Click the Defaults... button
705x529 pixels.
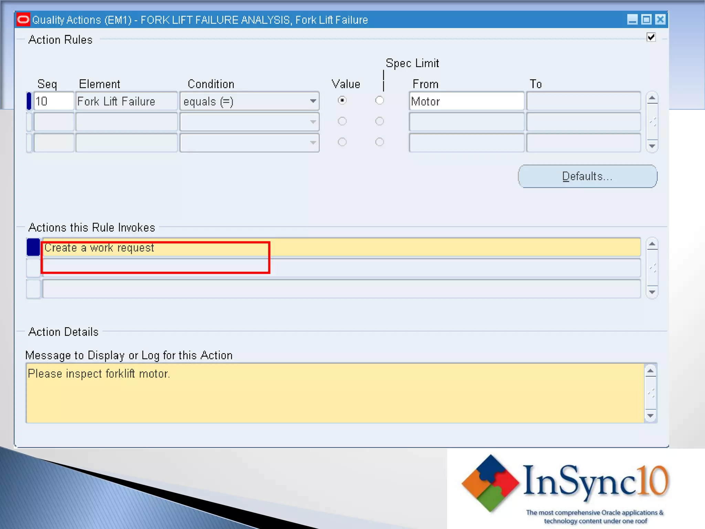tap(587, 176)
